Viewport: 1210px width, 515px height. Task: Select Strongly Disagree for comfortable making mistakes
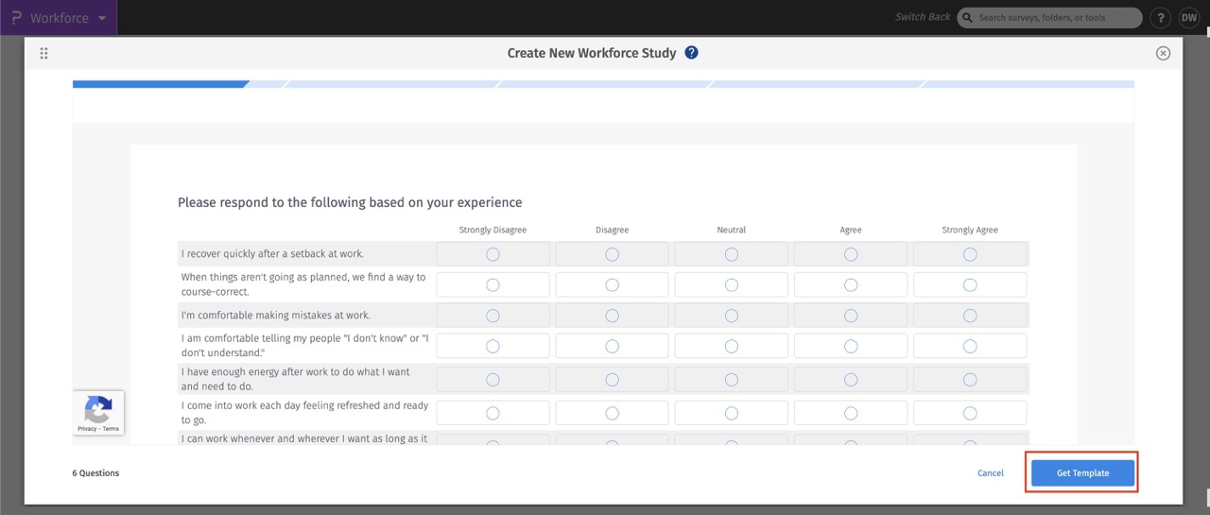(x=493, y=316)
